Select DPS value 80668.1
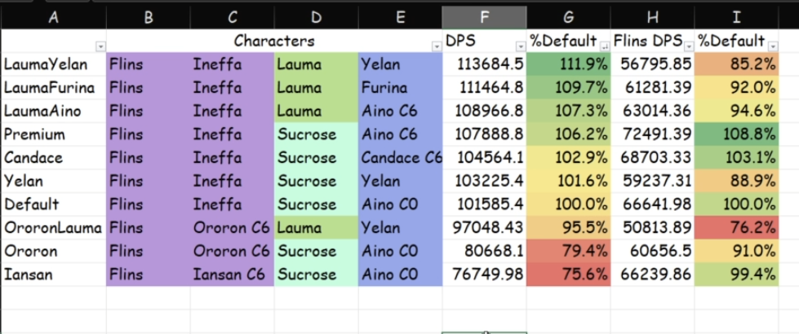The image size is (799, 334). point(485,251)
